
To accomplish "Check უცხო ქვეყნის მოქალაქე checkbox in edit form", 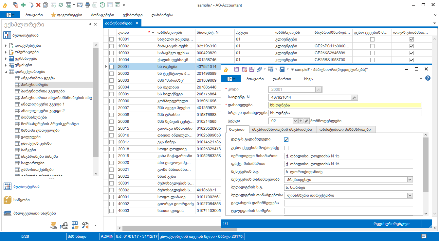I will point(286,148).
